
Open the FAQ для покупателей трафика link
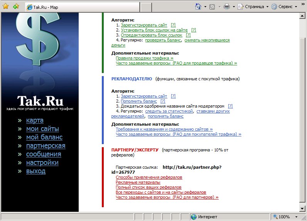tap(179, 135)
